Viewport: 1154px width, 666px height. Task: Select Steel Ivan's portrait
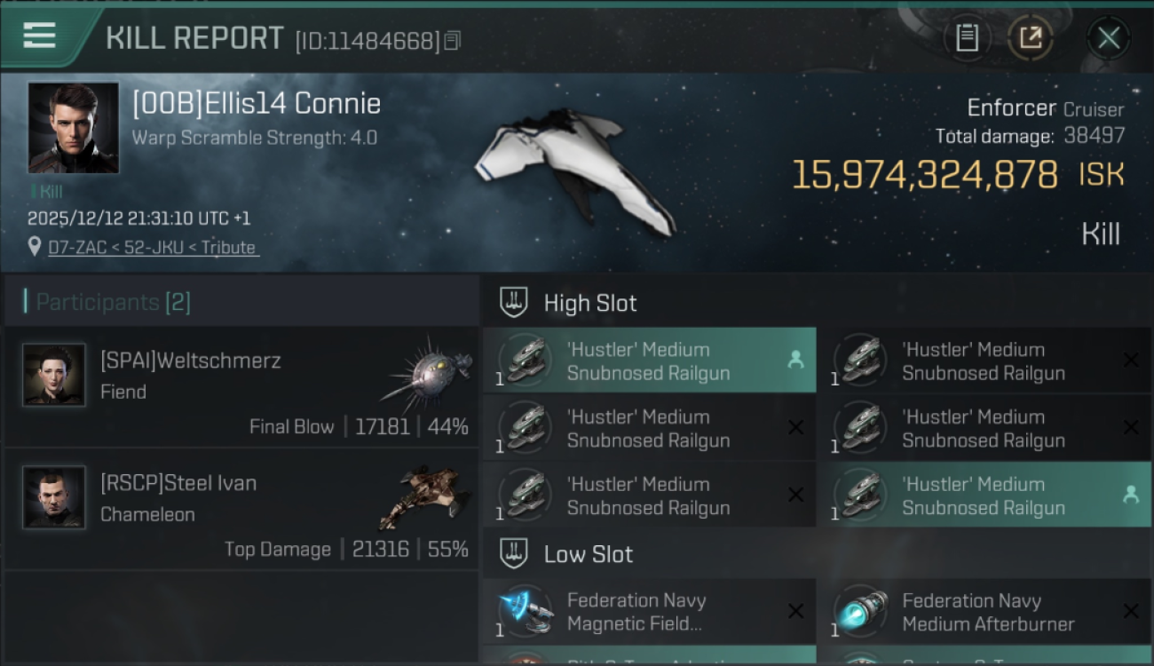tap(54, 497)
